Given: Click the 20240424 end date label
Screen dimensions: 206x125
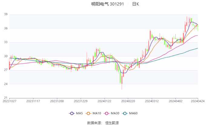Looking at the screenshot, I should pyautogui.click(x=198, y=101).
